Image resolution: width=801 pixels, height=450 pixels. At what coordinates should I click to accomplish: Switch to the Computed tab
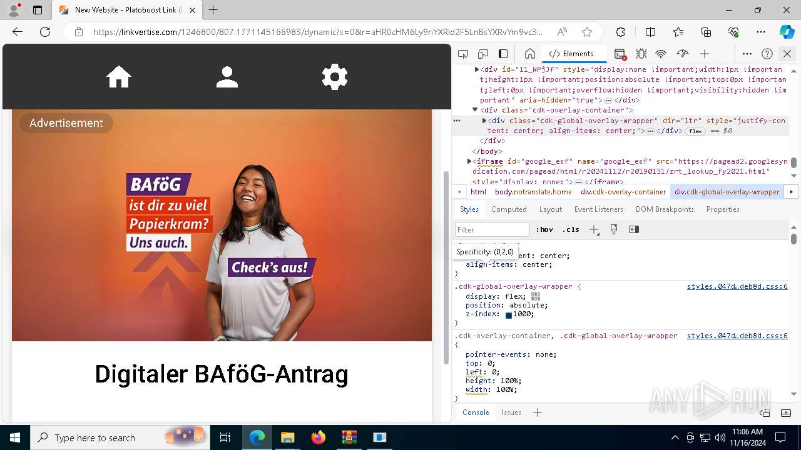pyautogui.click(x=509, y=209)
